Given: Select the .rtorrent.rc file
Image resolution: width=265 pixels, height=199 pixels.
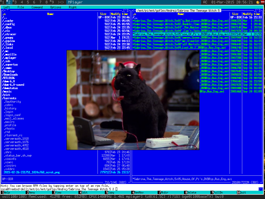Looking at the screenshot, I should click(x=34, y=135).
